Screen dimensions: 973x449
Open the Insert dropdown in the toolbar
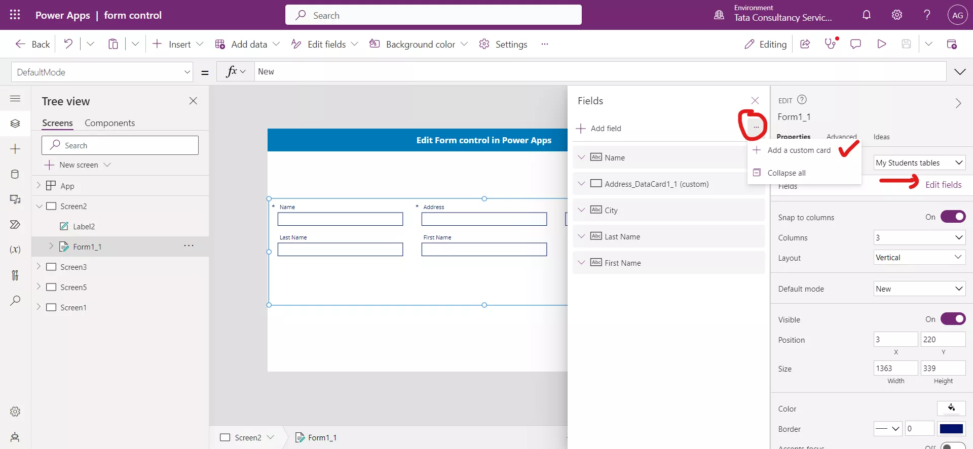coord(200,44)
